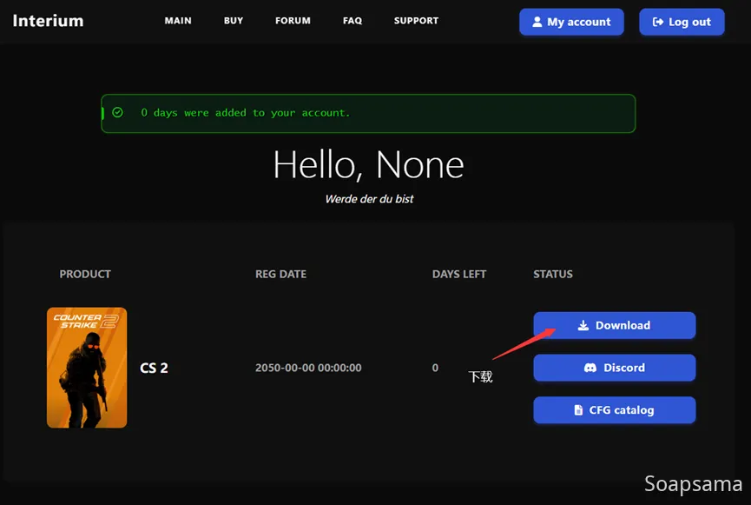Viewport: 751px width, 505px height.
Task: Select FAQ in the top navigation
Action: click(352, 21)
